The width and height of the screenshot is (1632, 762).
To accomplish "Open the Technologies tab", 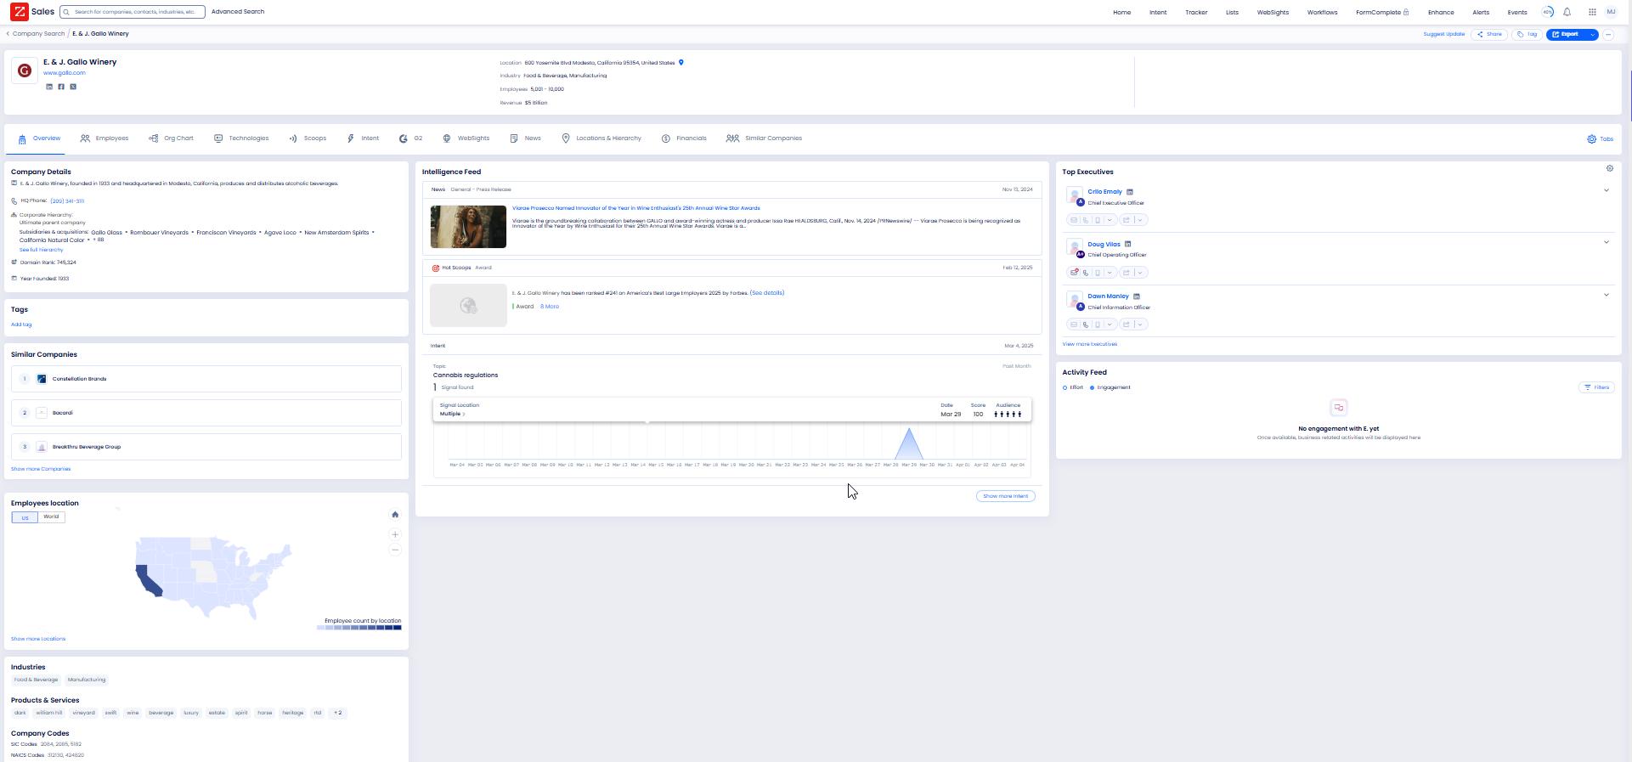I will [241, 138].
